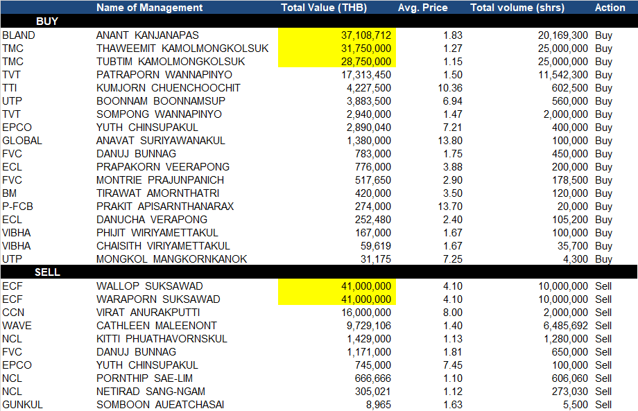This screenshot has height=411, width=638.
Task: Click the 'Name of Management' column header
Action: (149, 8)
